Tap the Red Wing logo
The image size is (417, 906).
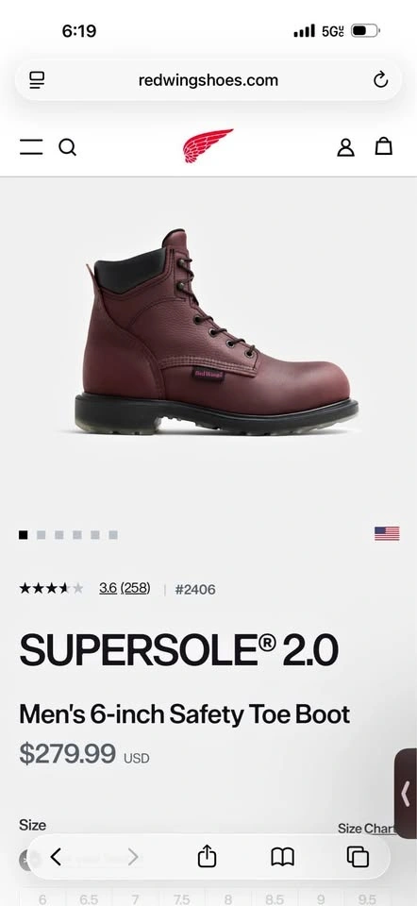coord(208,145)
